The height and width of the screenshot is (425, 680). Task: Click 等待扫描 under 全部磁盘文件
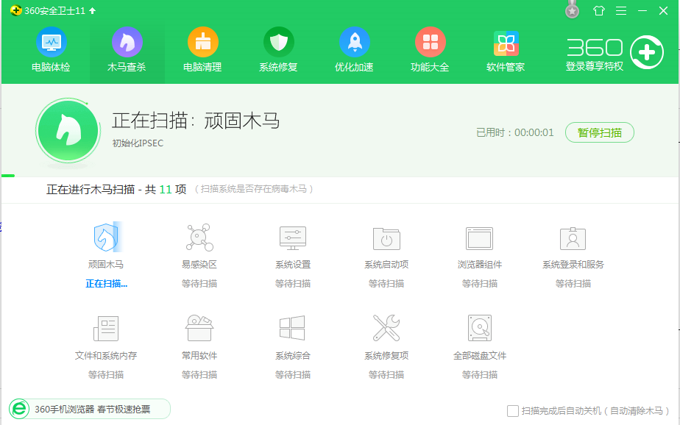pos(480,375)
